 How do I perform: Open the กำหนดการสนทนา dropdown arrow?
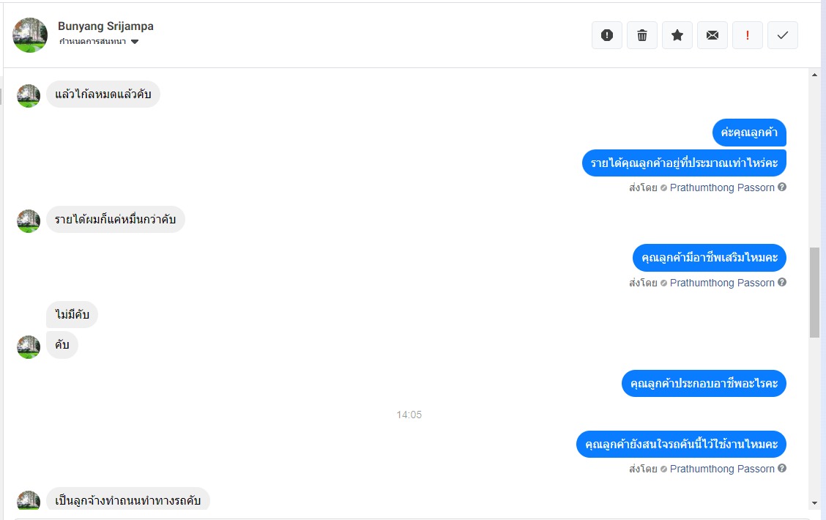coord(135,42)
